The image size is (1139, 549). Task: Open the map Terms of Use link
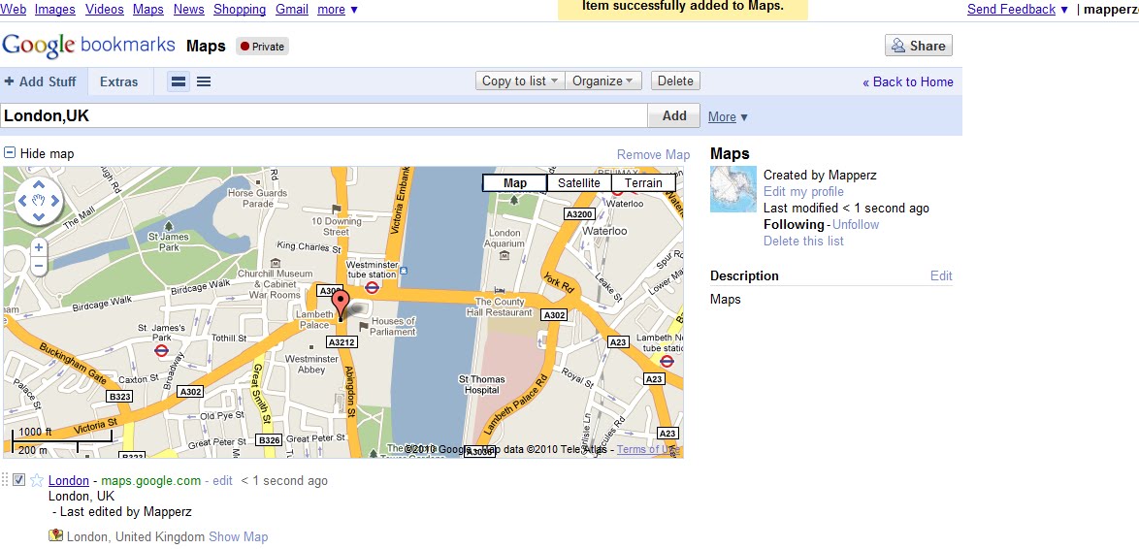pyautogui.click(x=648, y=449)
